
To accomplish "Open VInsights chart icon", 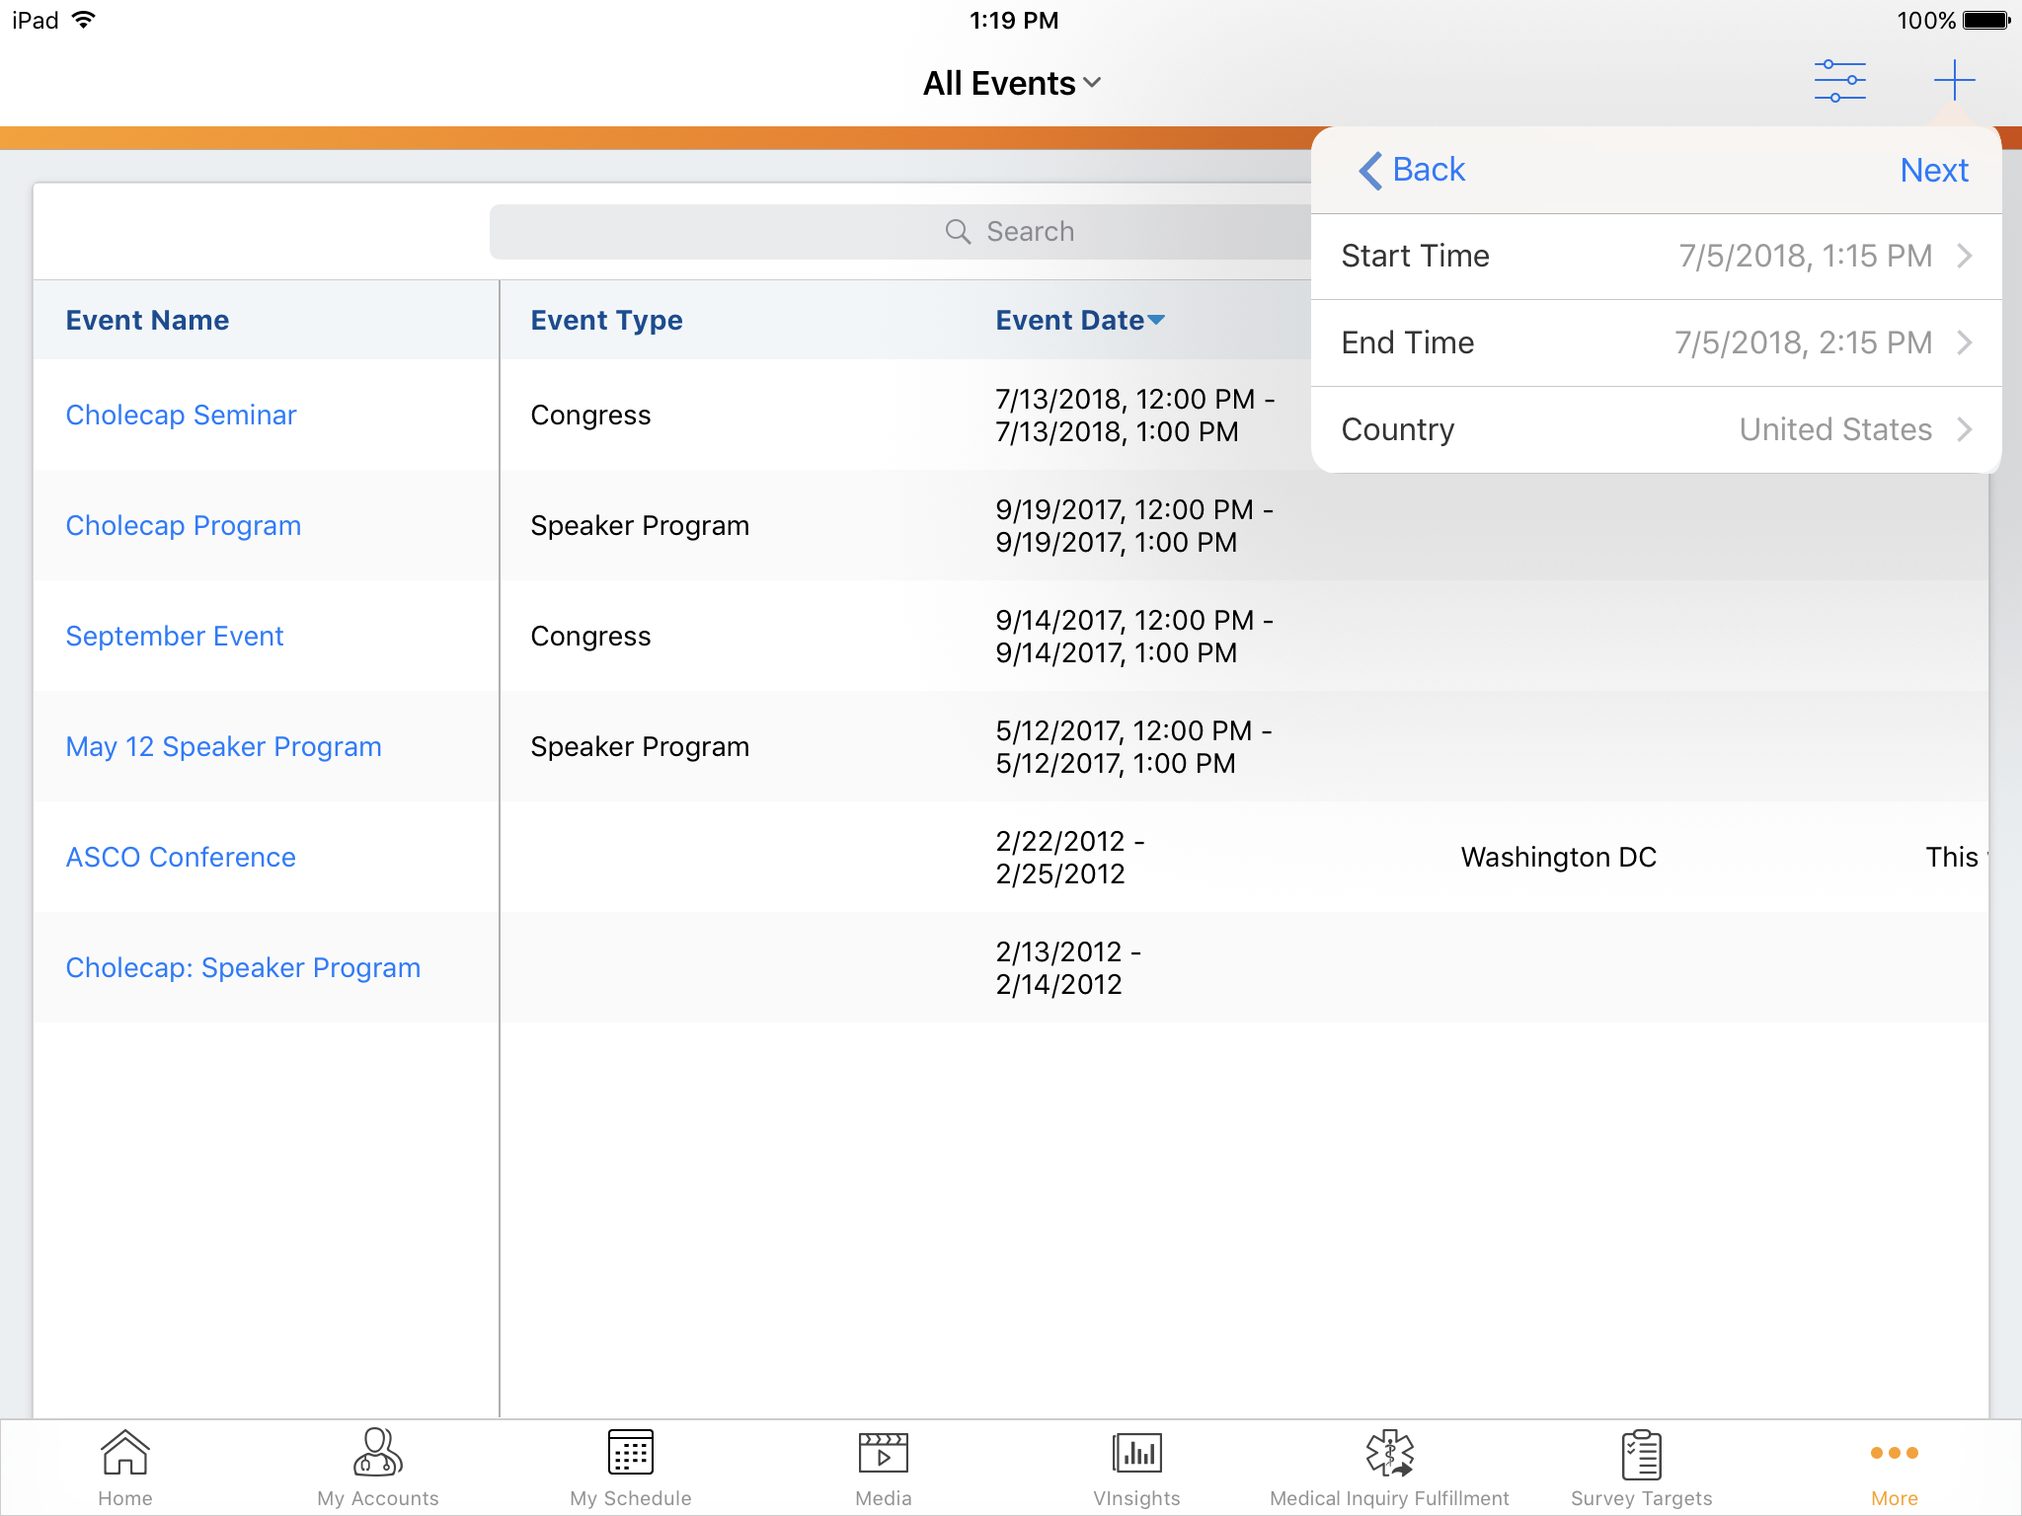I will [1136, 1467].
